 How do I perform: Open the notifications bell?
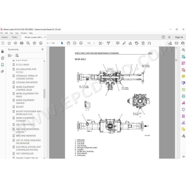(169, 37)
